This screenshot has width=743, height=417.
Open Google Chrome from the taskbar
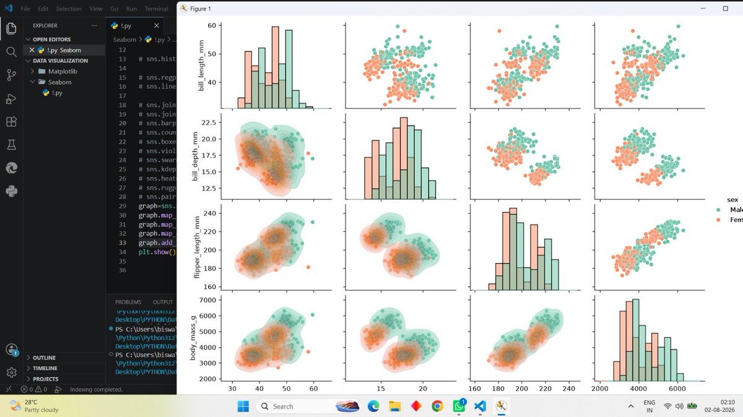tap(437, 406)
